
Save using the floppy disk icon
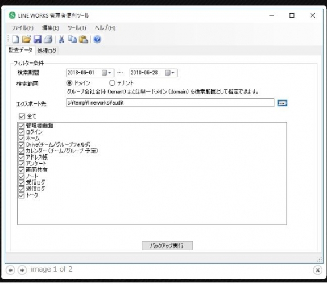(38, 39)
